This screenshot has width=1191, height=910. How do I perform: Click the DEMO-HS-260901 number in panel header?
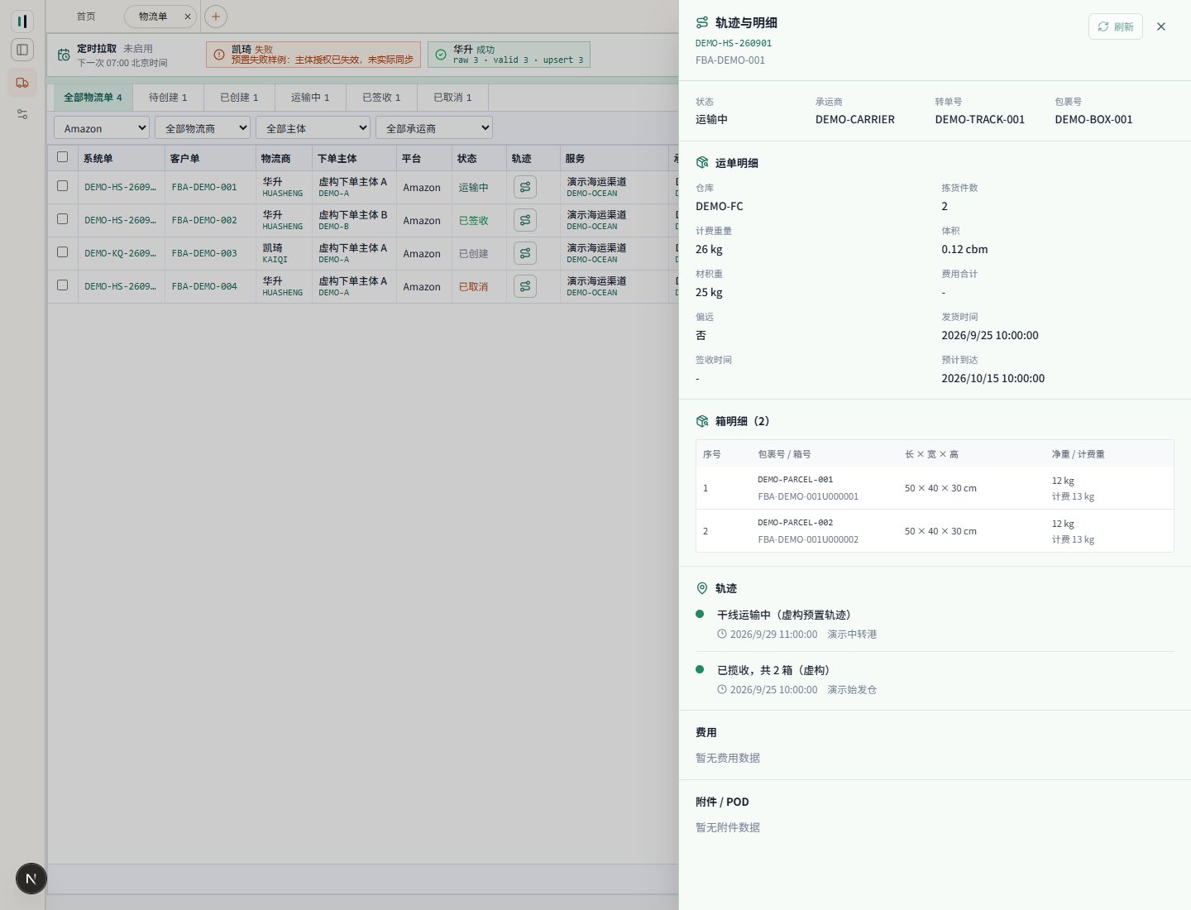[734, 43]
